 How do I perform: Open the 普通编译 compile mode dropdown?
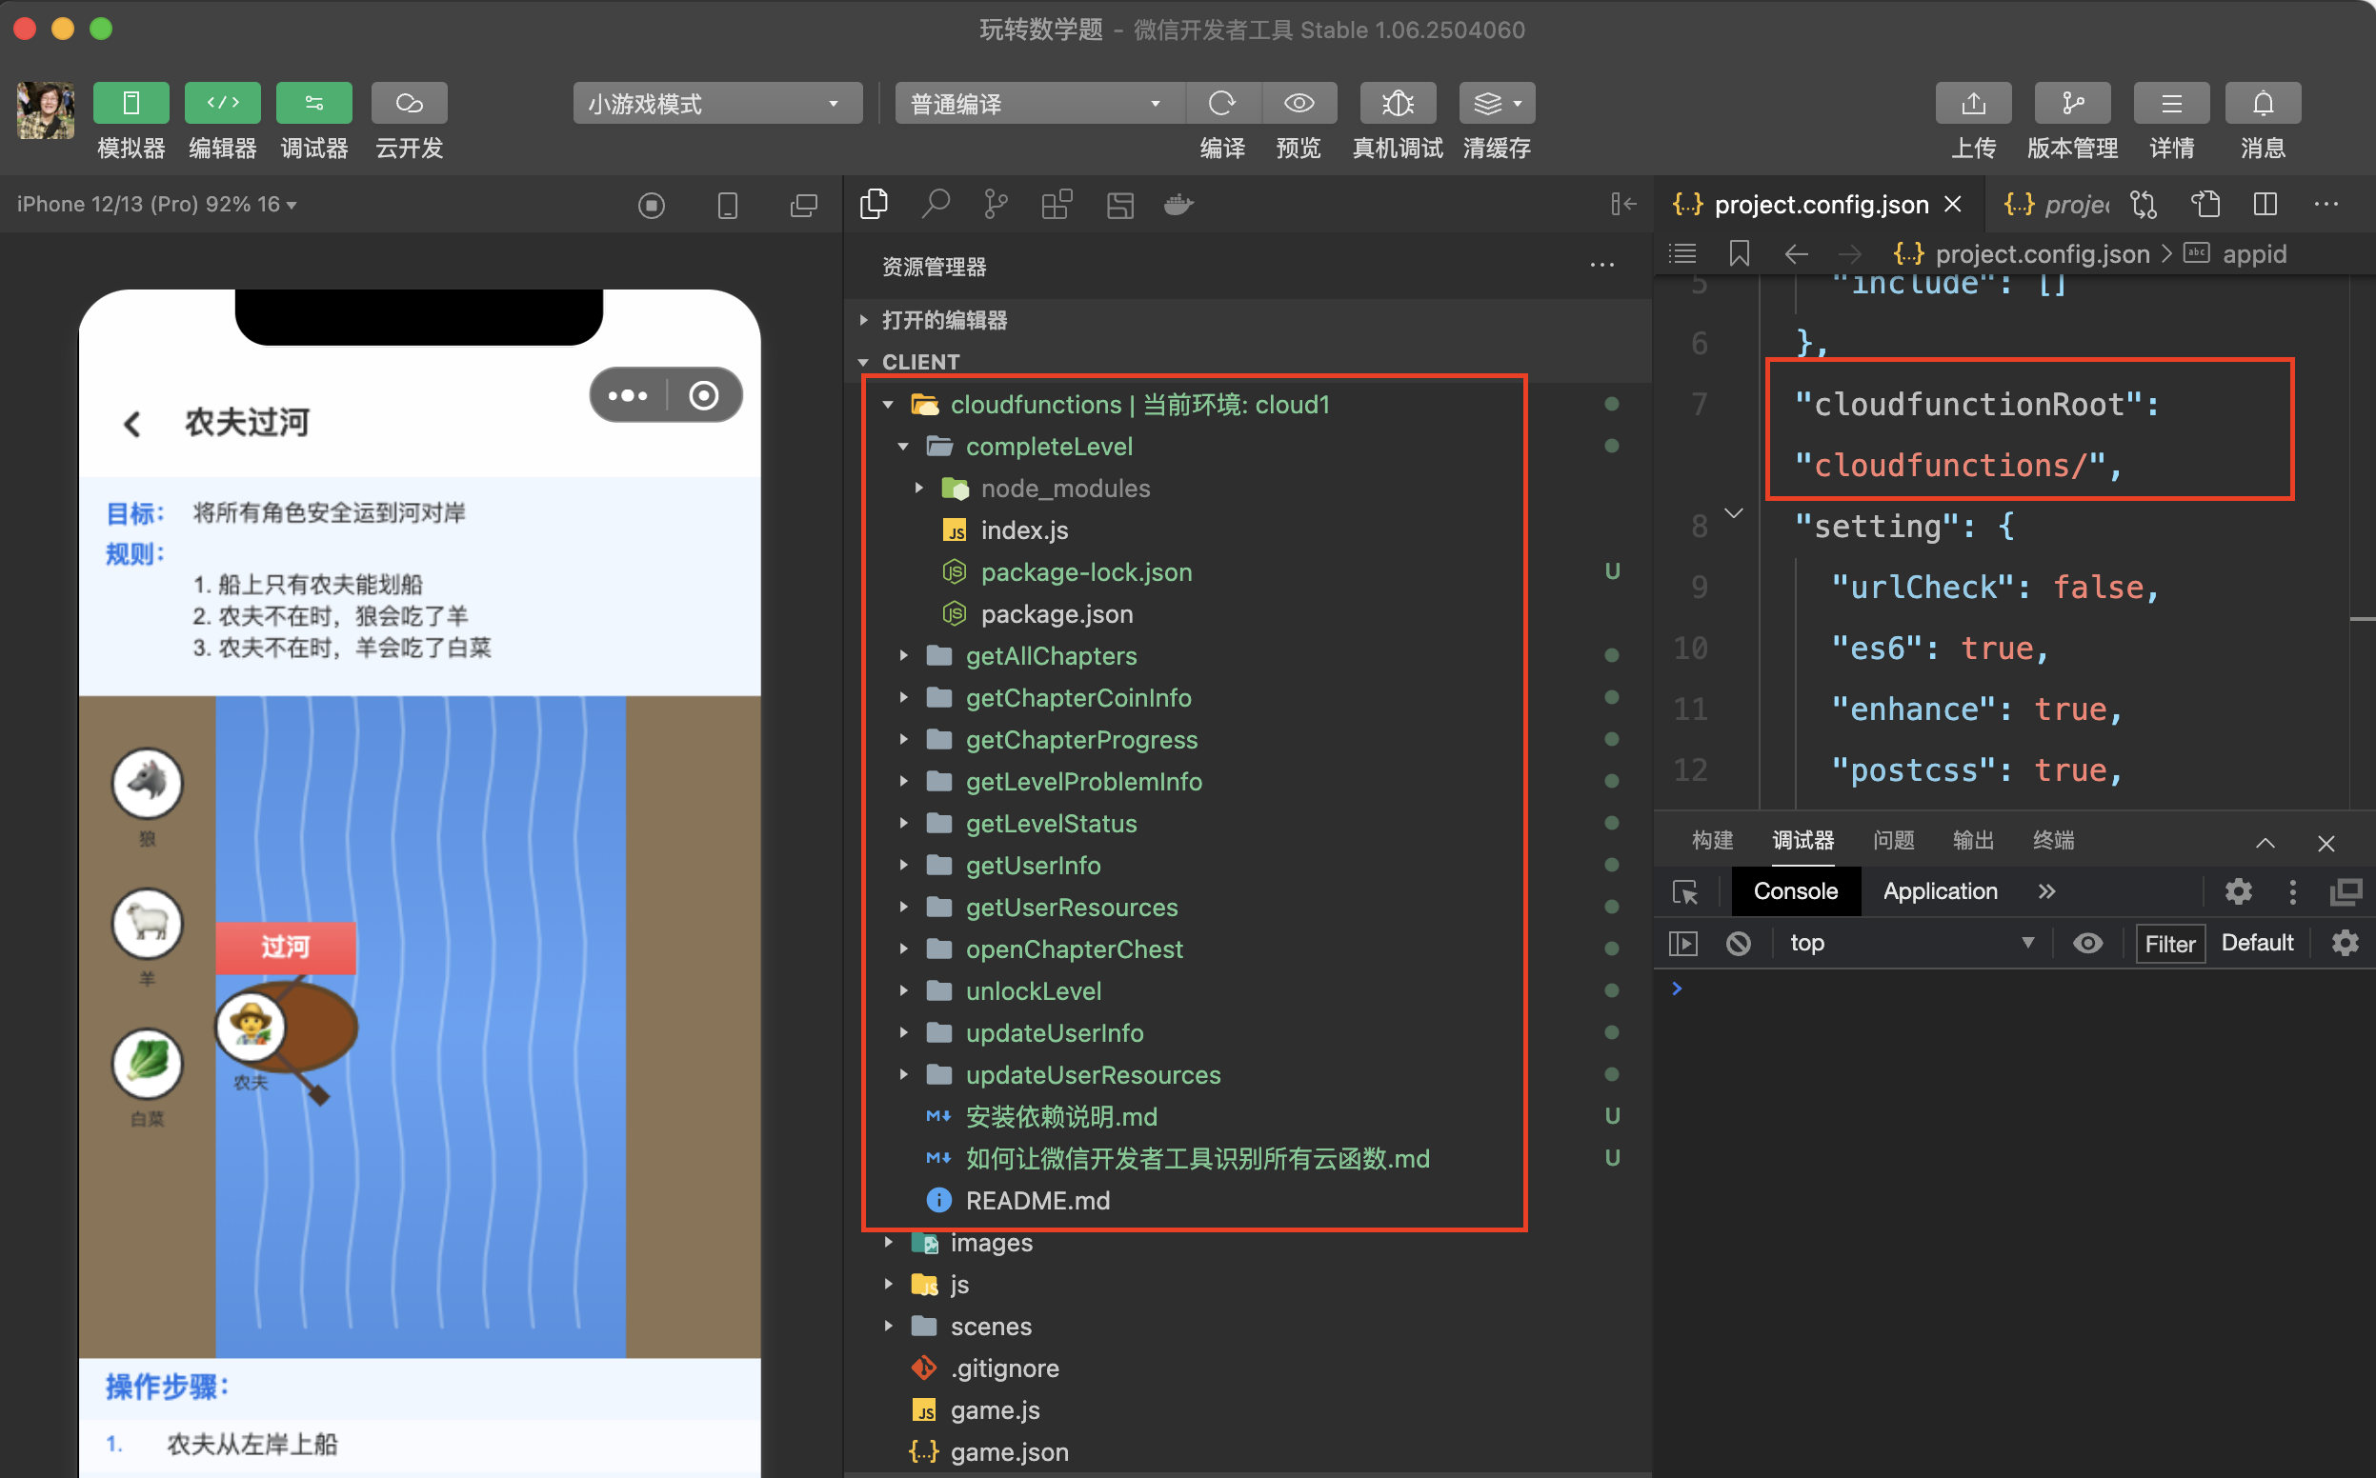[1037, 104]
